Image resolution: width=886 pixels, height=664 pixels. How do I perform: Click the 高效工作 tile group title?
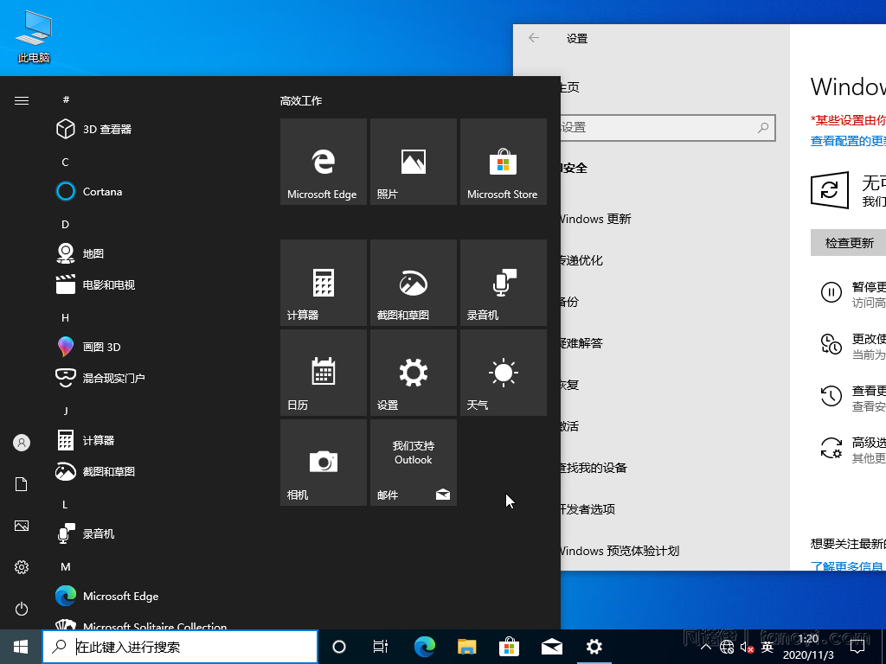(x=300, y=100)
